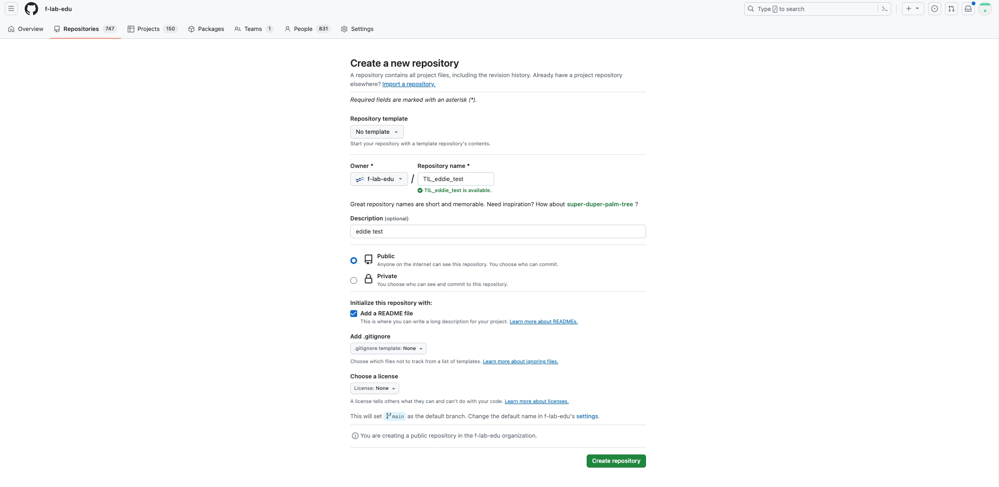The height and width of the screenshot is (487, 999).
Task: Expand the No template dropdown
Action: [x=377, y=132]
